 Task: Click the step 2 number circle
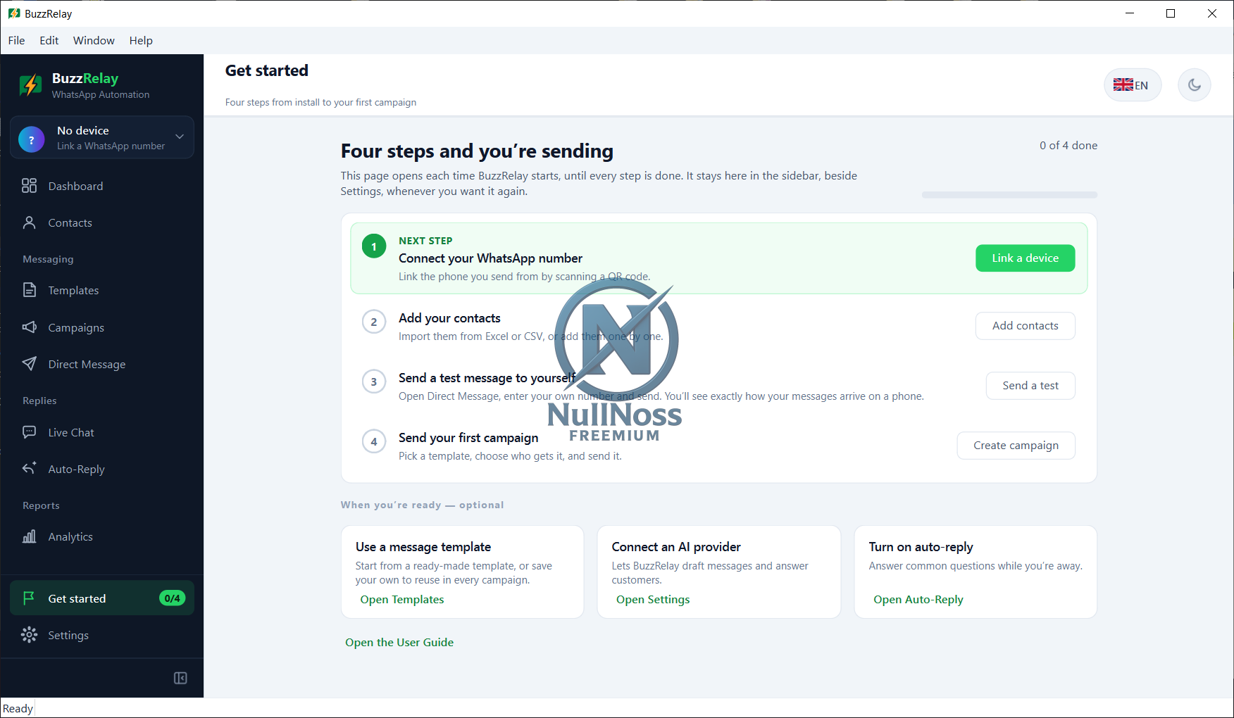tap(374, 322)
